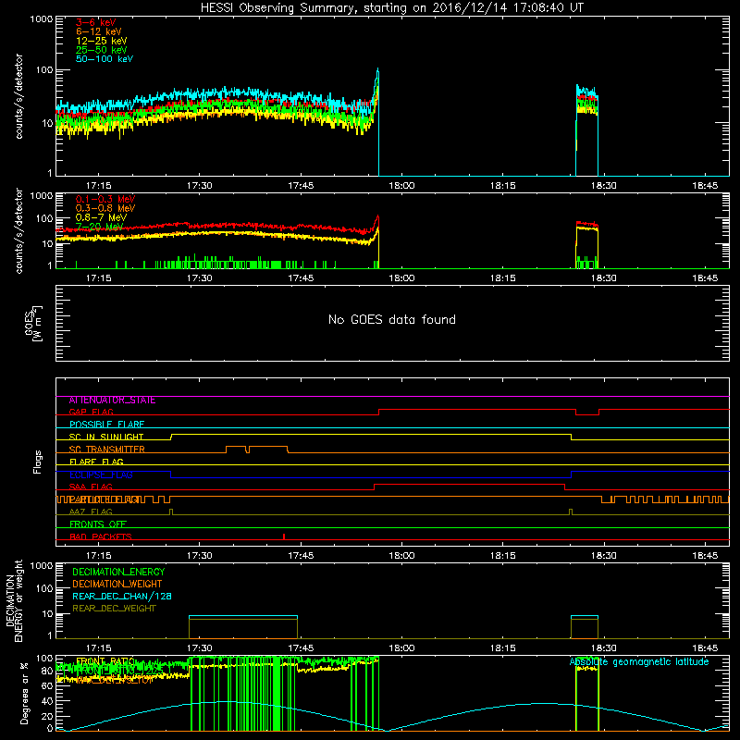Click the cyan count-rate peak before 18:00
The height and width of the screenshot is (740, 740).
pyautogui.click(x=377, y=73)
